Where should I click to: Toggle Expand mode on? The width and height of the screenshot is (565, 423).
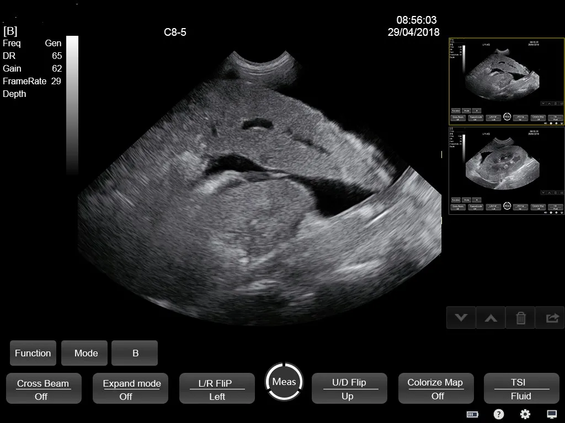(130, 388)
